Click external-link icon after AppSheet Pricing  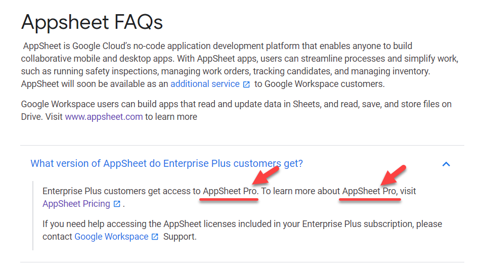(117, 204)
